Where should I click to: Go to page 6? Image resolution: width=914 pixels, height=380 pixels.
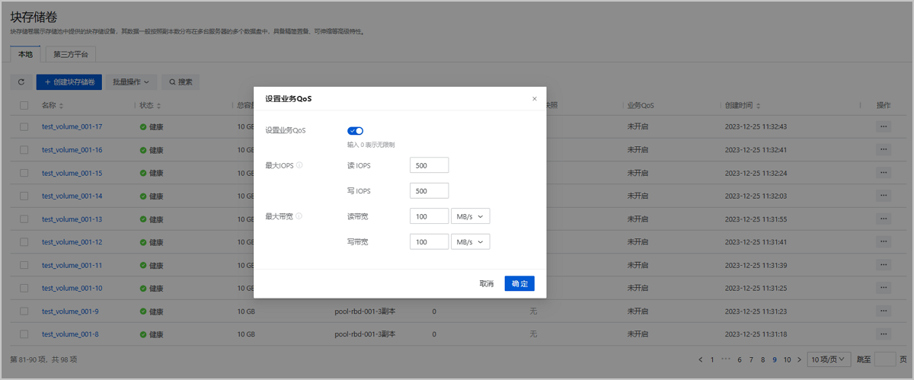coord(740,359)
